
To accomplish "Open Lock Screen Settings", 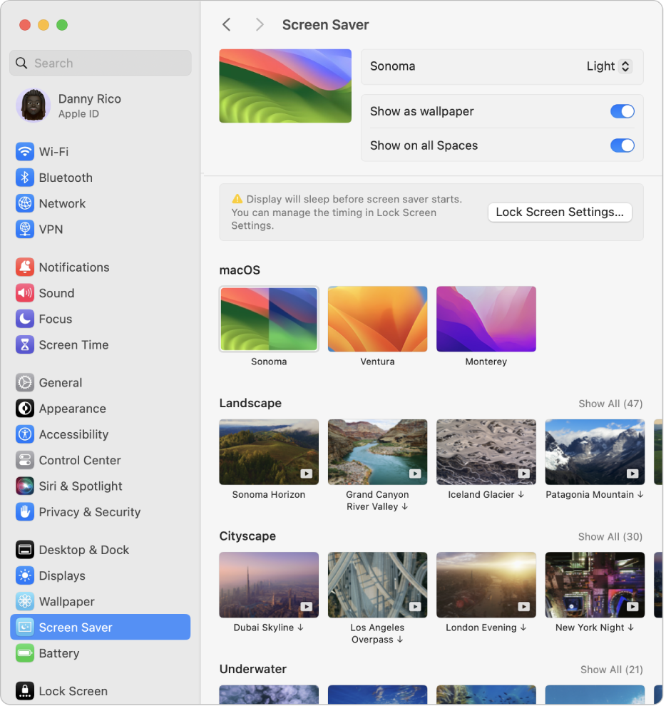I will click(560, 212).
